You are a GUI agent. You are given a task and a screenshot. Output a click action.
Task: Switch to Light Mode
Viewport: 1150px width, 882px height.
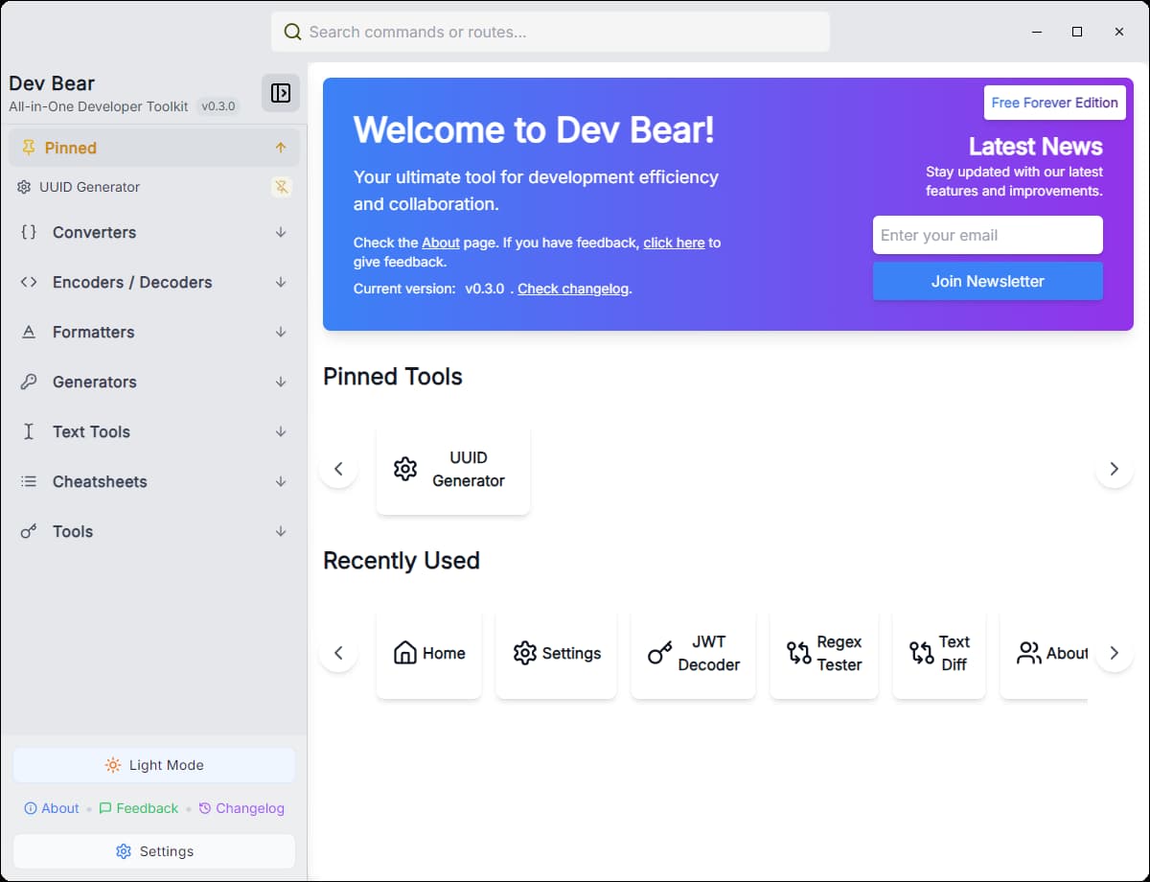click(x=153, y=765)
